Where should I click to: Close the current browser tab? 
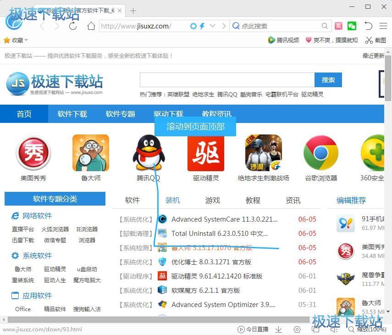(120, 11)
